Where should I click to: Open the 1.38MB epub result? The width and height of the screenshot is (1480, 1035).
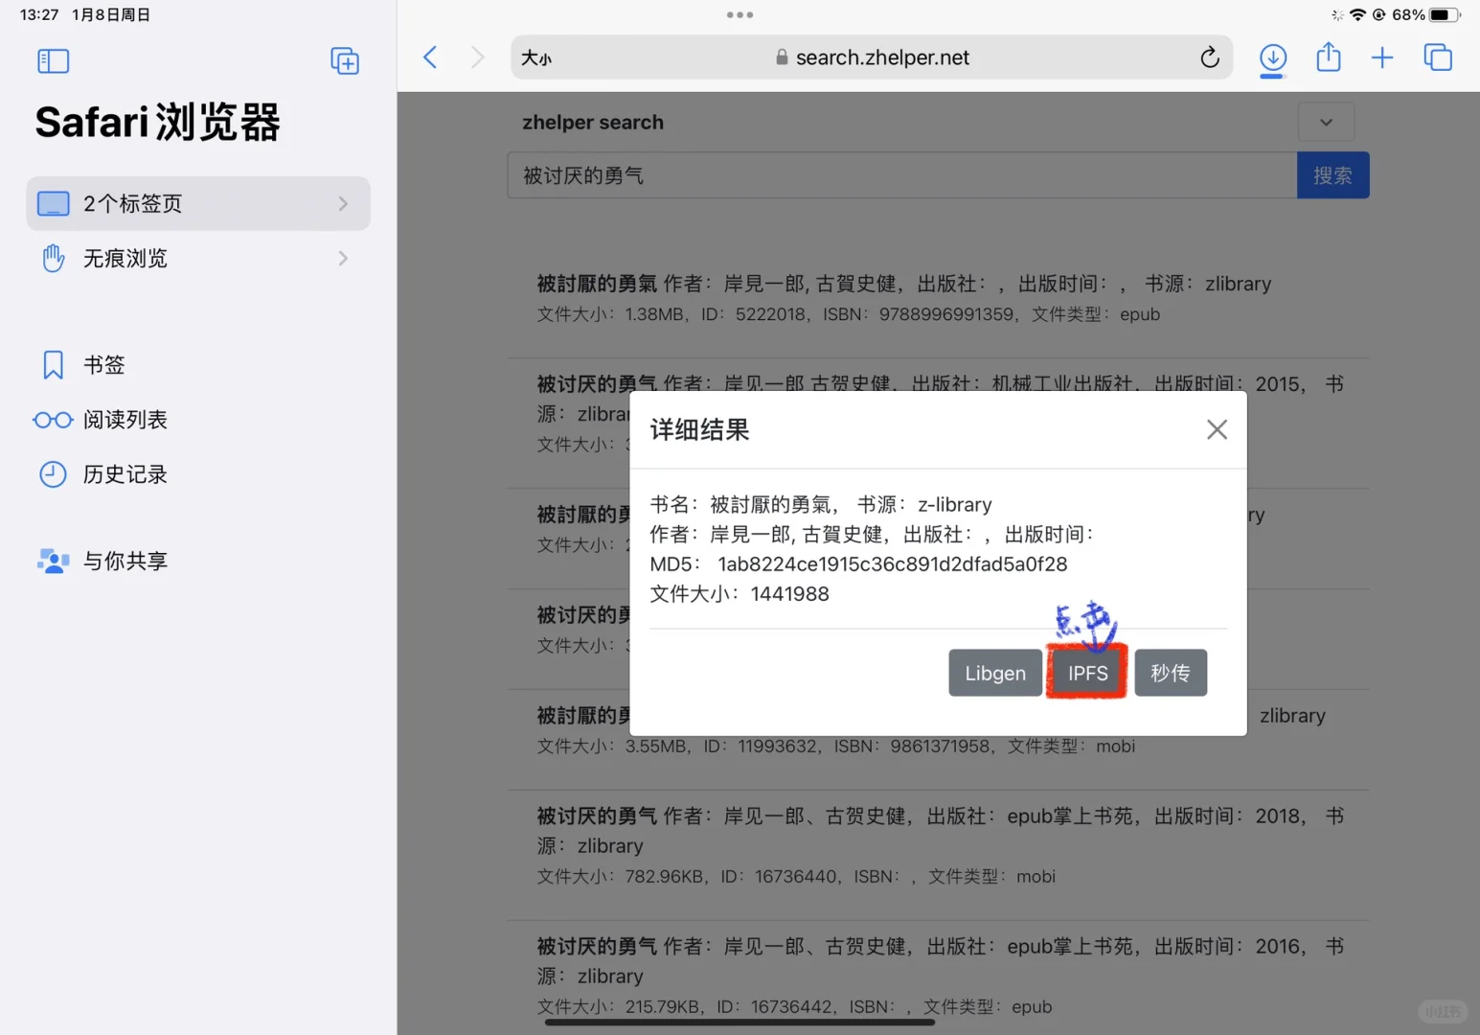pos(938,298)
